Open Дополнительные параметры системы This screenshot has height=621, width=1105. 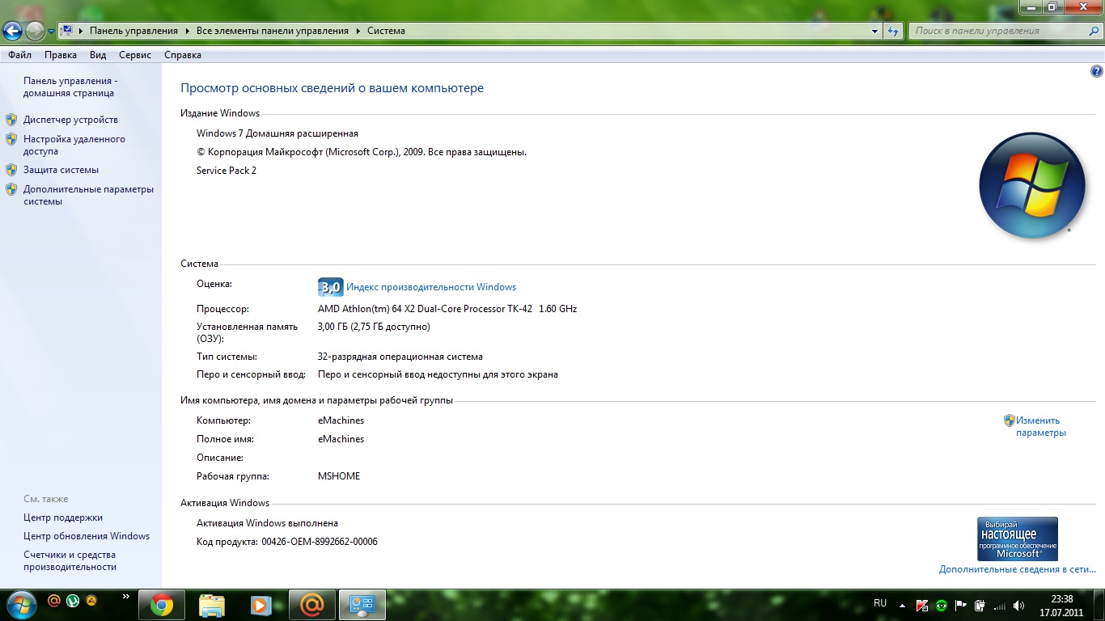tap(88, 195)
